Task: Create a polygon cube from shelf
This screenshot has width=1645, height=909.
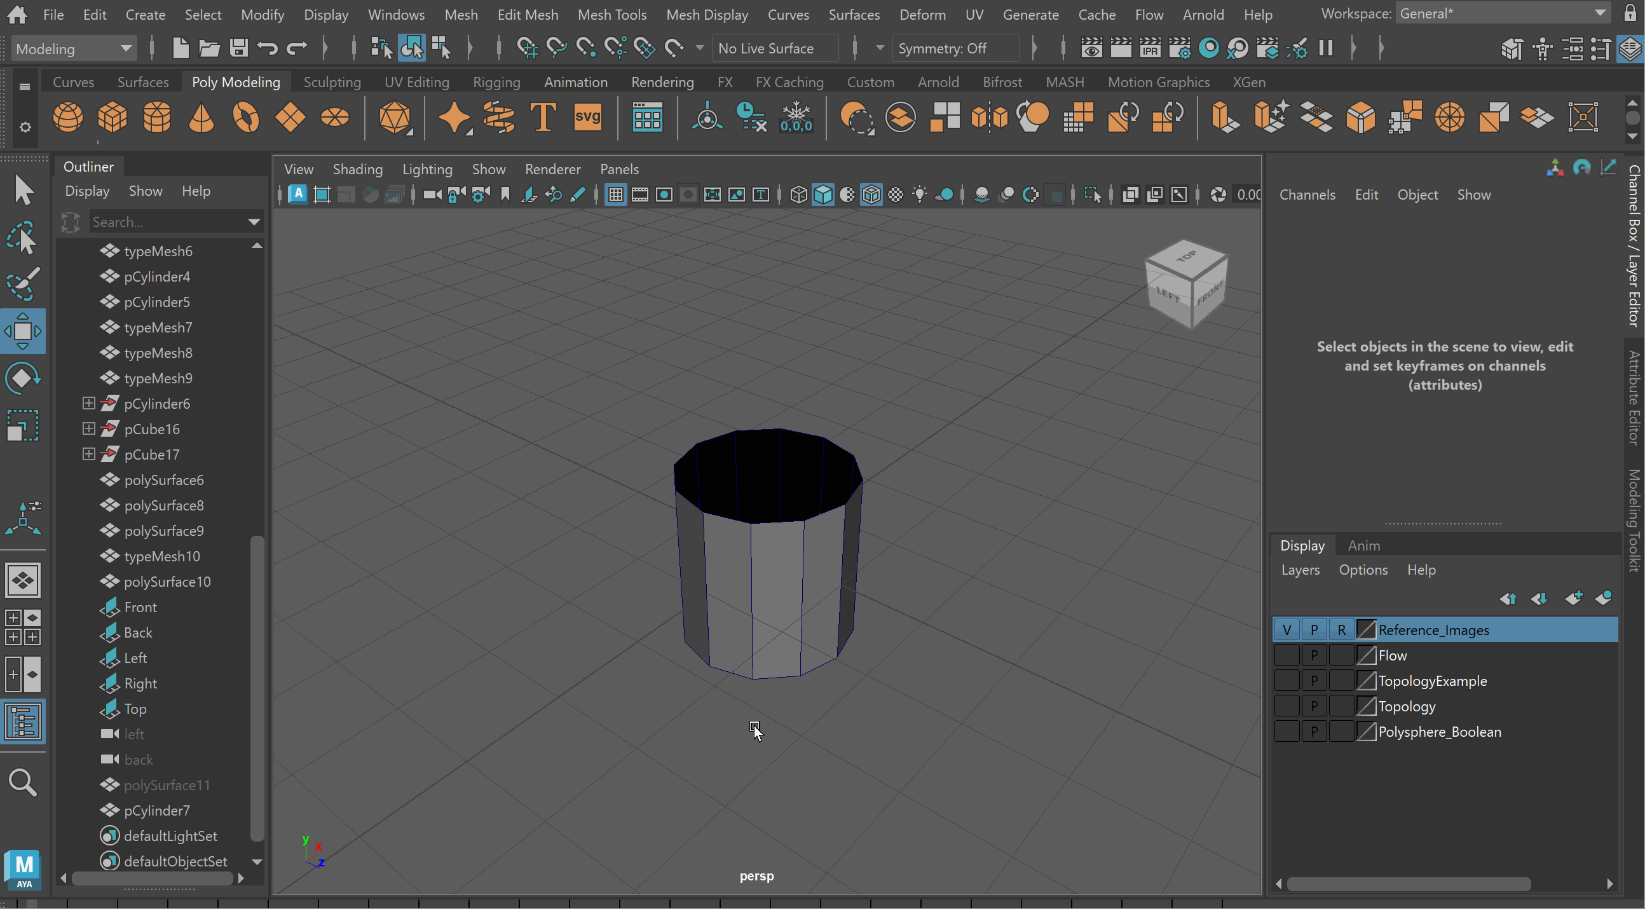Action: (113, 118)
